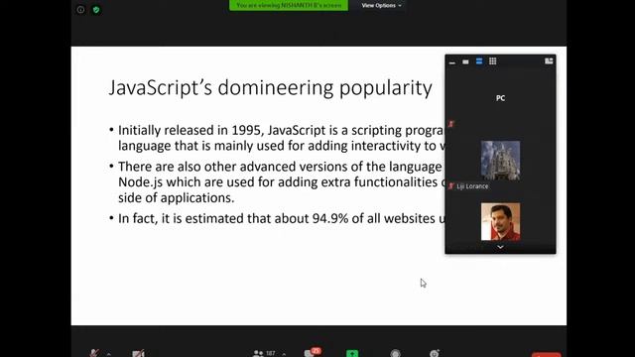Click the slide title 'JavaScript's domineering popularity'

point(271,88)
